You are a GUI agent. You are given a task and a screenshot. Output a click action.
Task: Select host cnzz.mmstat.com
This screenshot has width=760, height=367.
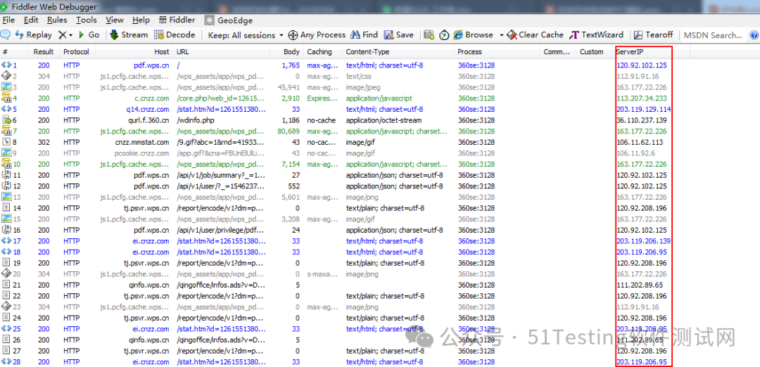142,142
